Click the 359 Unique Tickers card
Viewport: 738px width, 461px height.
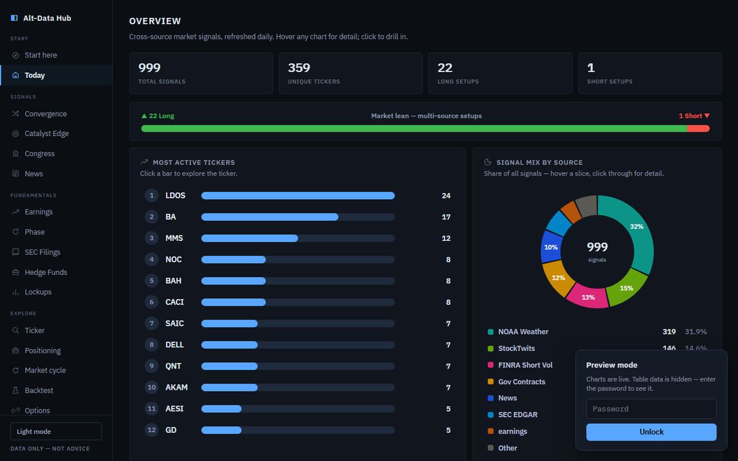pyautogui.click(x=351, y=73)
